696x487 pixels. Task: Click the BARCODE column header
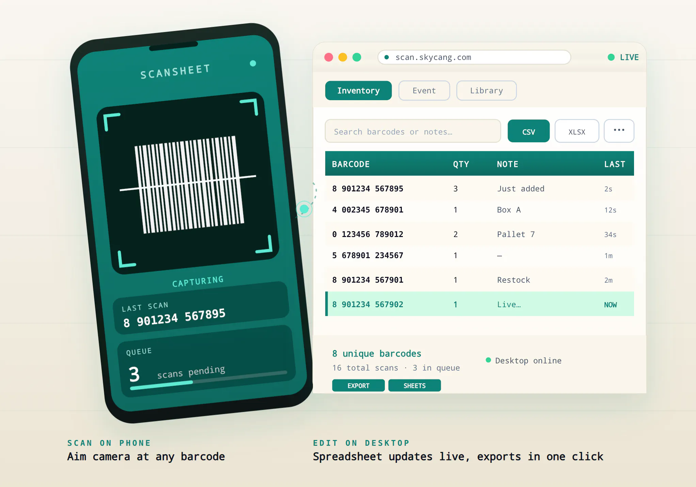(351, 164)
